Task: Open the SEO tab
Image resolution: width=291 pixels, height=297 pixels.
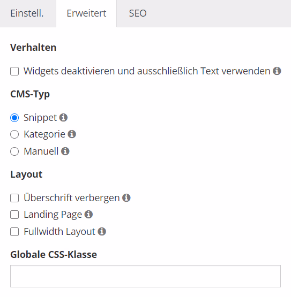Action: pos(138,13)
